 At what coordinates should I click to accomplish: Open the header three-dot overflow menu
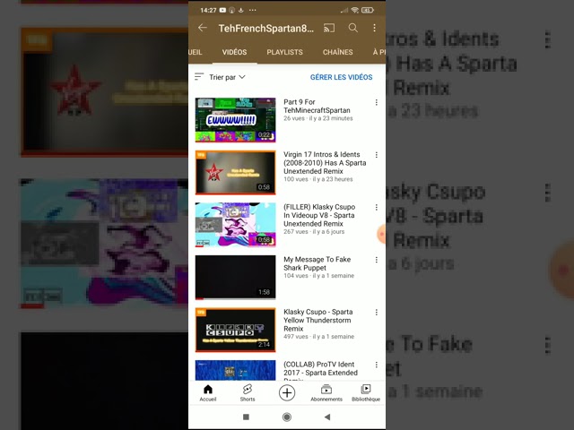coord(374,28)
